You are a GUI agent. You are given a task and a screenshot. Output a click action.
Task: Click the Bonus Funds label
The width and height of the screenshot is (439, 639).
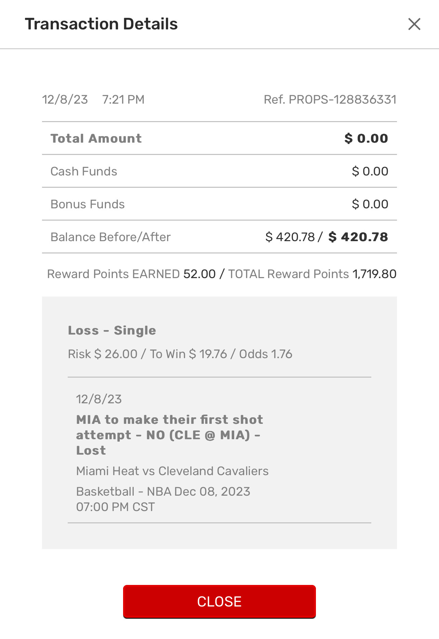tap(88, 204)
